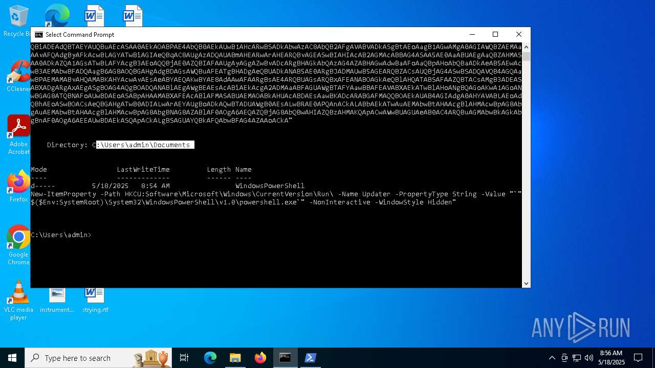The height and width of the screenshot is (368, 655).
Task: Launch Google Chrome from the desktop
Action: 18,245
